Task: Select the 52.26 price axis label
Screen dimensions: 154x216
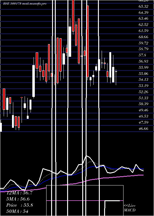Action: pos(144,92)
